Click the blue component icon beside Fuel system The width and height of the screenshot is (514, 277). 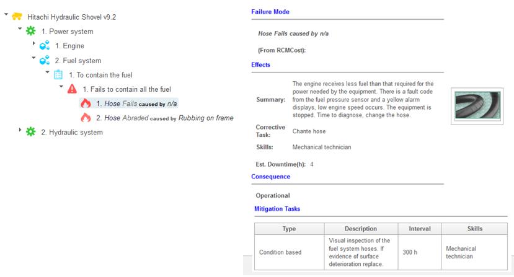(x=45, y=61)
